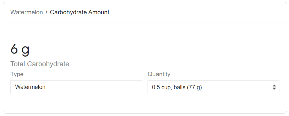
Task: Click the slash separator in the breadcrumb
Action: [46, 12]
